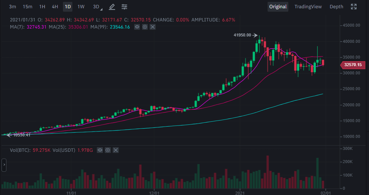The image size is (369, 195).
Task: Select the Original chart tab
Action: click(278, 7)
